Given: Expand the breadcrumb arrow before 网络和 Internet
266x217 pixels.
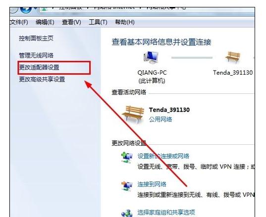Looking at the screenshot, I should tap(89, 8).
